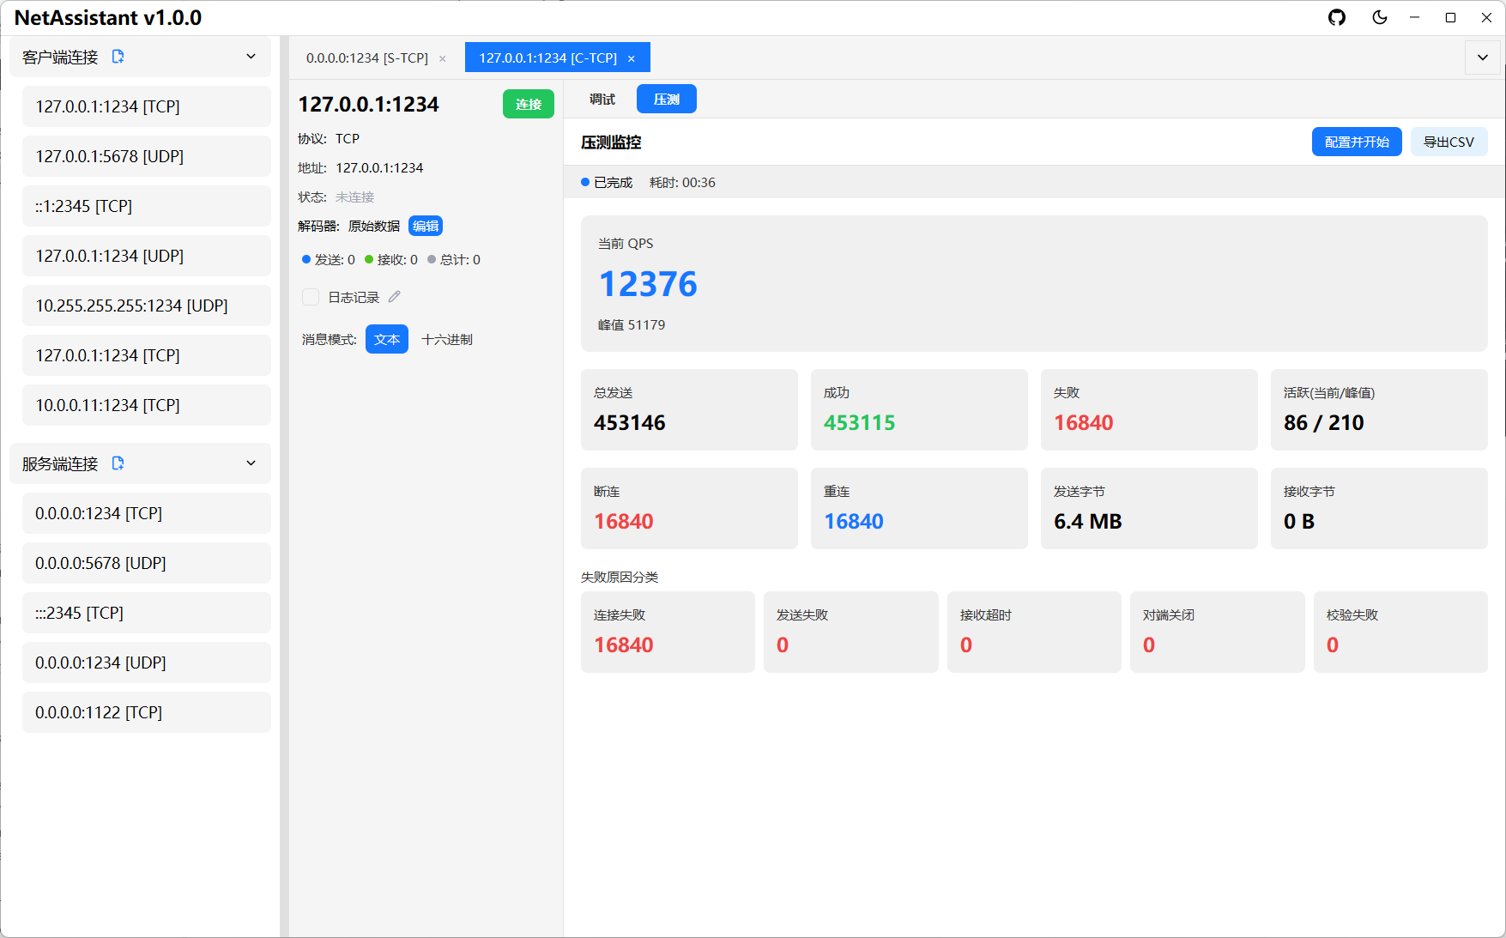Click the 发送: 0 counter
This screenshot has height=938, width=1506.
point(329,259)
